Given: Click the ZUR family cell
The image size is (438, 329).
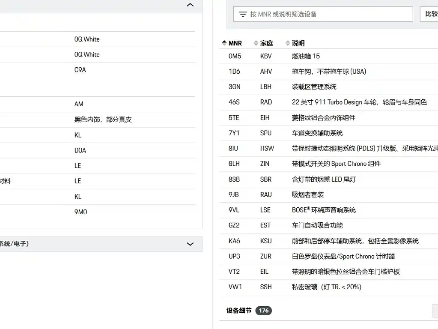Looking at the screenshot, I should click(265, 256).
